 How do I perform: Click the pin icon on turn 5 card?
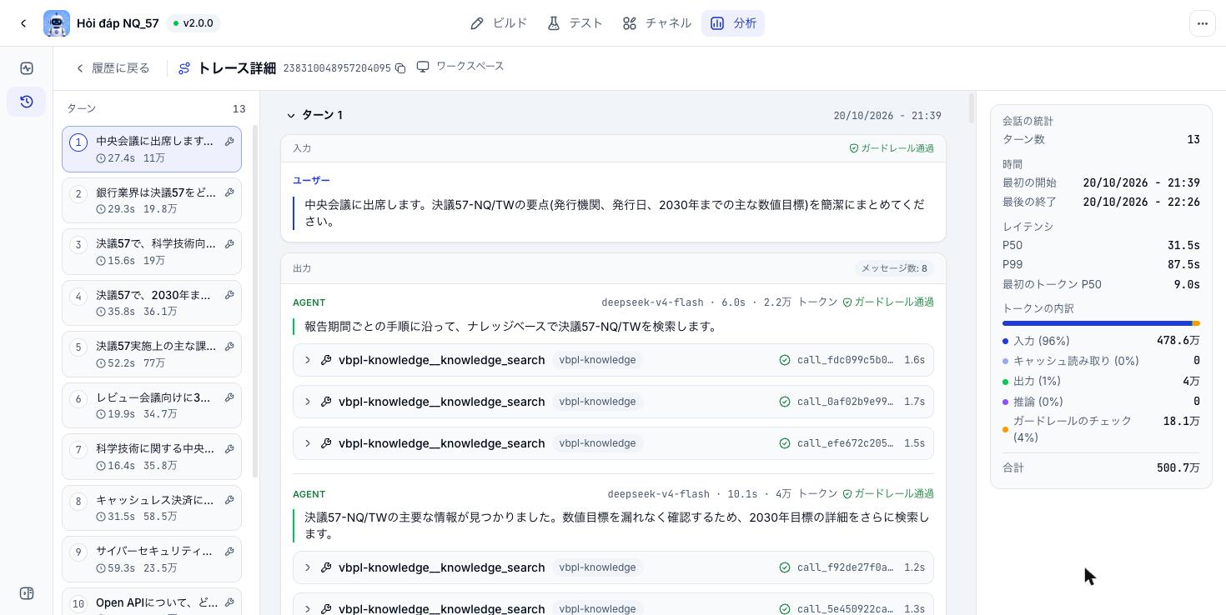[x=229, y=346]
